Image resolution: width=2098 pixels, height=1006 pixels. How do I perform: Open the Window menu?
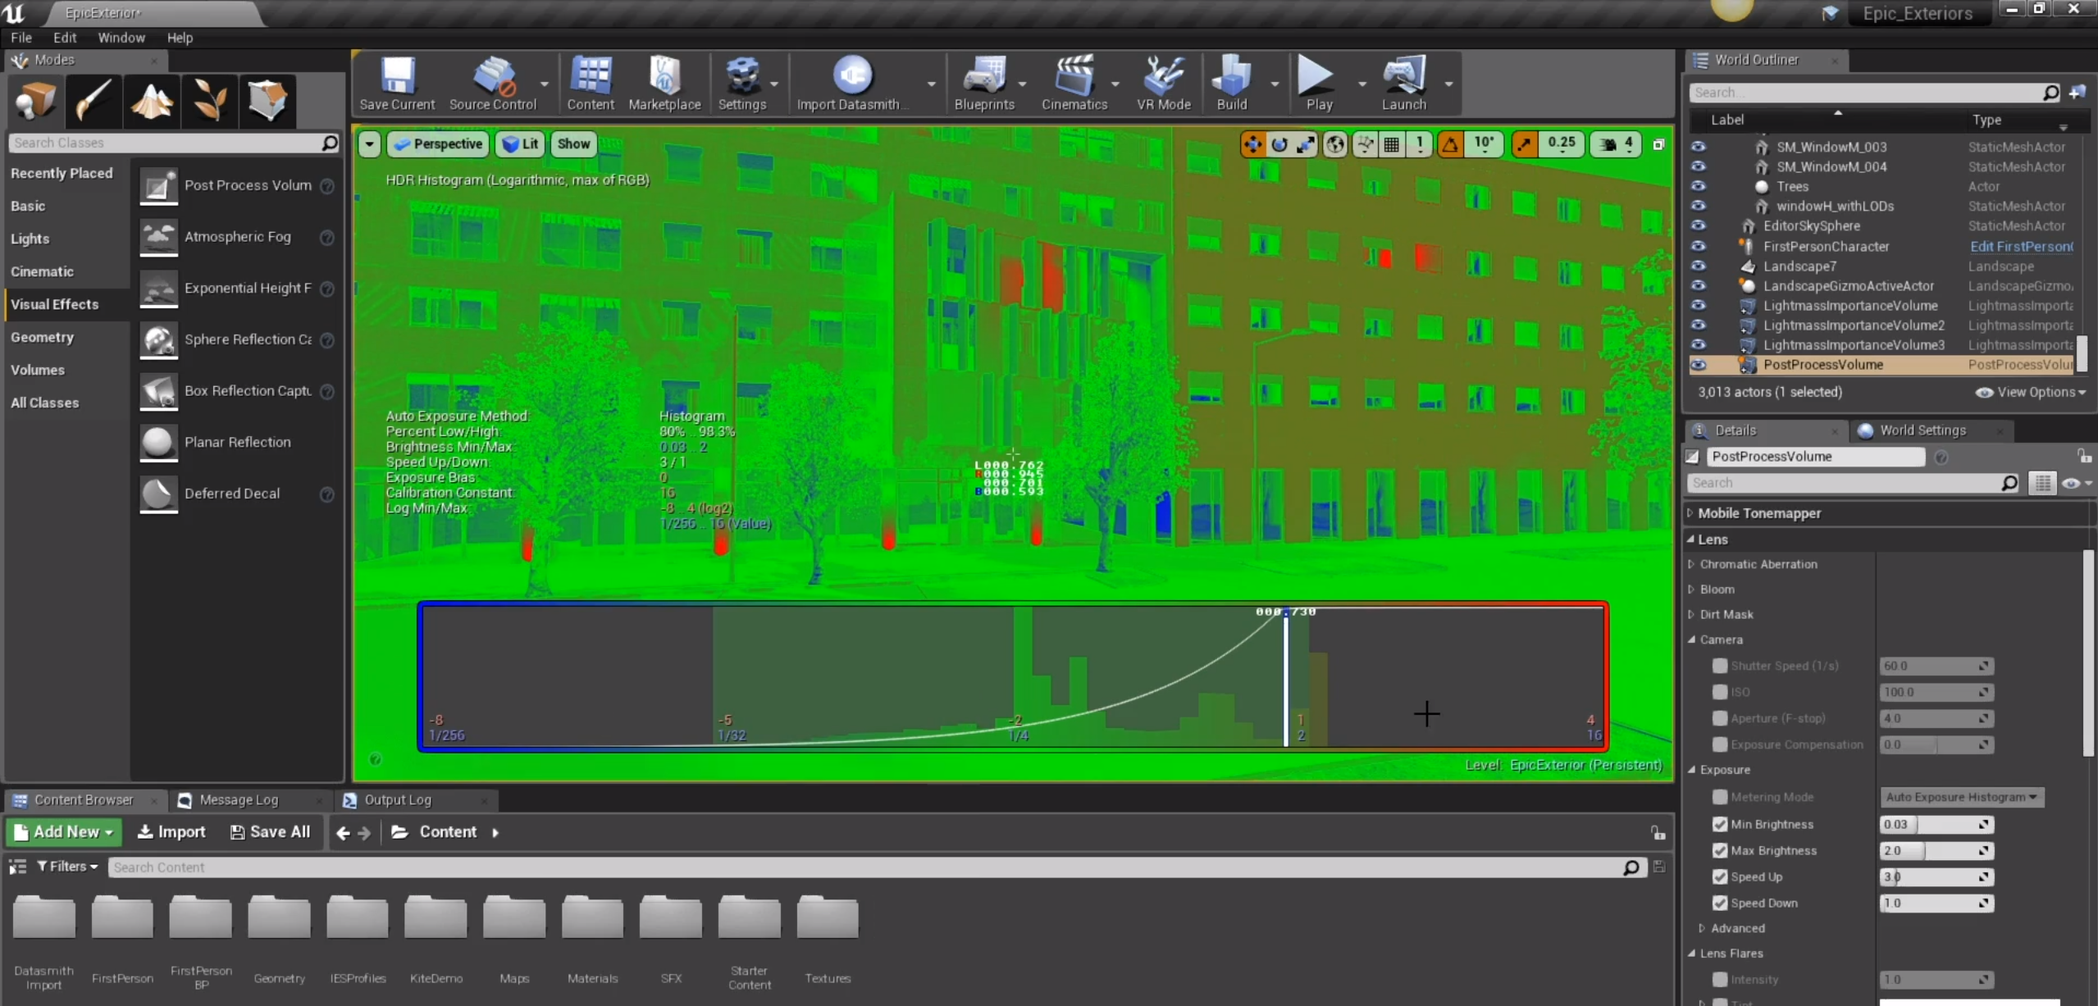pyautogui.click(x=121, y=38)
